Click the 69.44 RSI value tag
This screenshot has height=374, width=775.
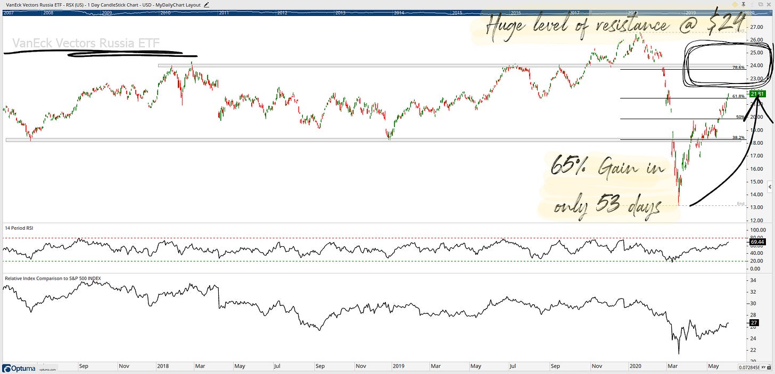tap(756, 242)
